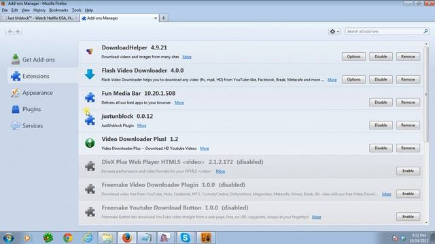The width and height of the screenshot is (435, 244).
Task: Select the Extensions category
Action: (x=42, y=76)
